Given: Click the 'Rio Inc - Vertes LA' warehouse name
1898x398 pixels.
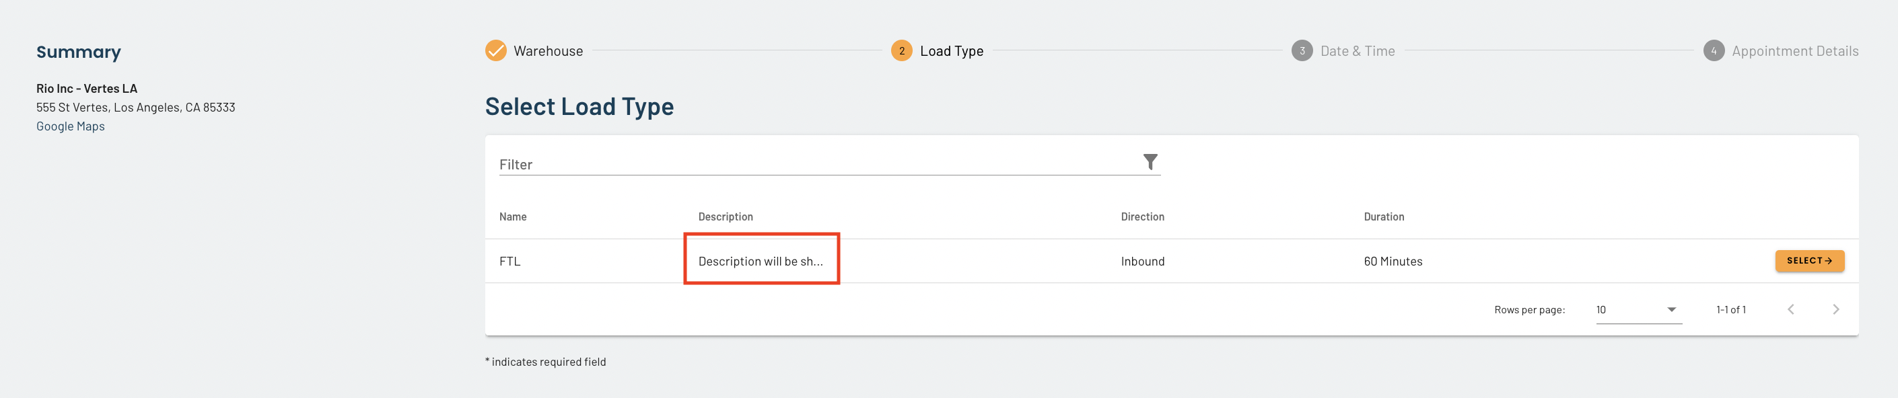Looking at the screenshot, I should 87,88.
